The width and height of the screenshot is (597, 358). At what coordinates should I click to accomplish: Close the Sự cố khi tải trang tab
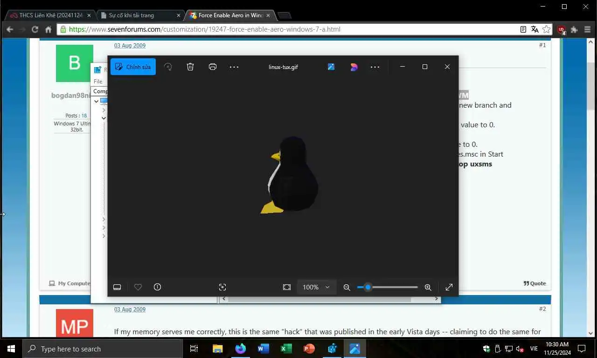178,15
